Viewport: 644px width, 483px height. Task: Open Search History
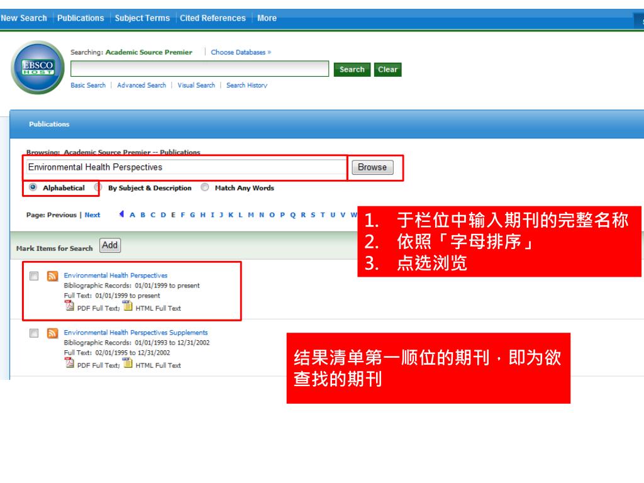(247, 85)
